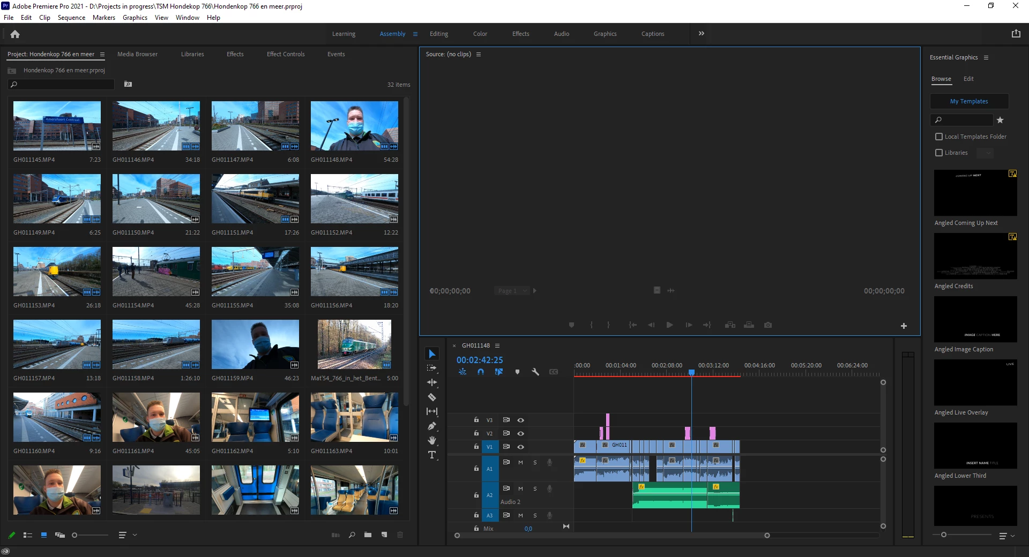Viewport: 1029px width, 557px height.
Task: Toggle lock on track V3
Action: click(476, 420)
